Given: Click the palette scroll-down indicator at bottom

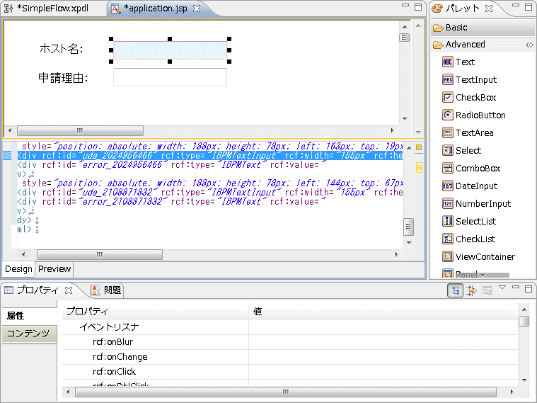Looking at the screenshot, I should tap(483, 275).
